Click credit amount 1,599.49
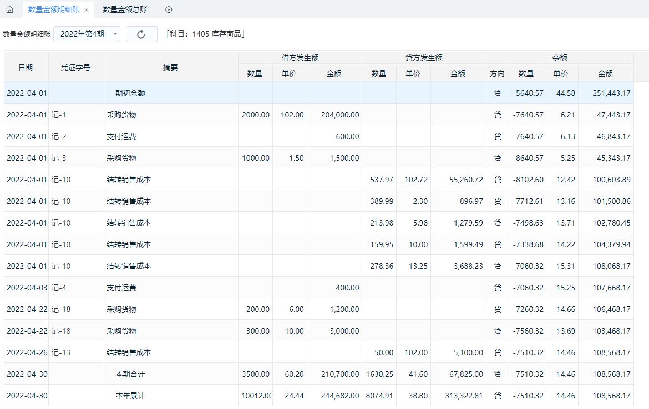The height and width of the screenshot is (409, 649). pos(468,244)
